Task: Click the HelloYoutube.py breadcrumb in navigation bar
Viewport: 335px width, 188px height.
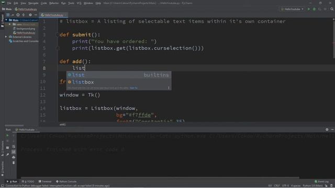Action: 26,9
